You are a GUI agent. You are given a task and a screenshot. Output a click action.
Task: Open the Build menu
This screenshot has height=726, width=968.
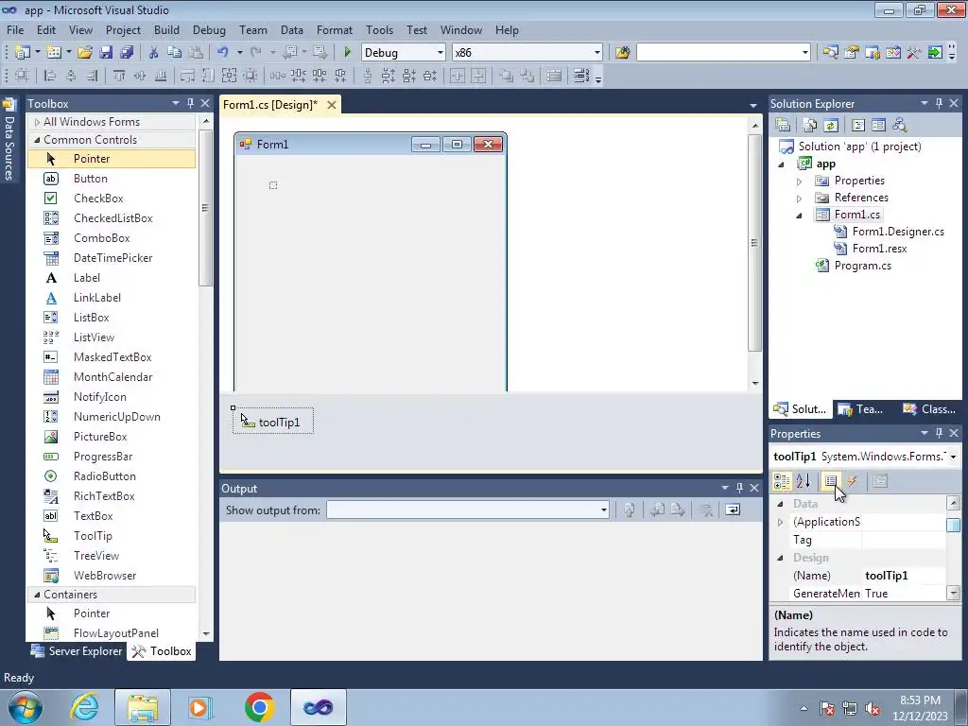[x=166, y=29]
